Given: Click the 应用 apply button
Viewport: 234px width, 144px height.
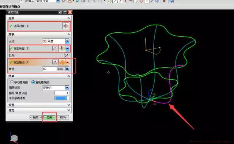Looking at the screenshot, I should 49,117.
